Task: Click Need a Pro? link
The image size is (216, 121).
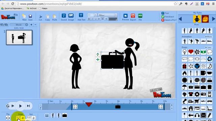Action: [169, 20]
